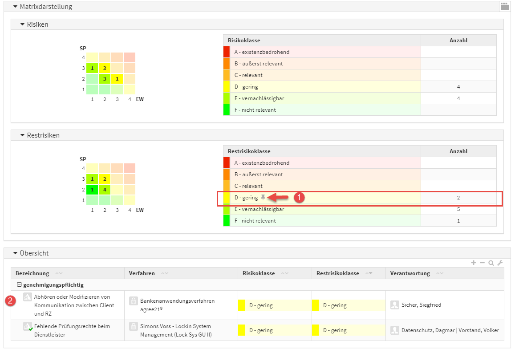Viewport: 515px width, 349px height.
Task: Open the Simons Voss - Lockin System Management entry
Action: pyautogui.click(x=175, y=330)
